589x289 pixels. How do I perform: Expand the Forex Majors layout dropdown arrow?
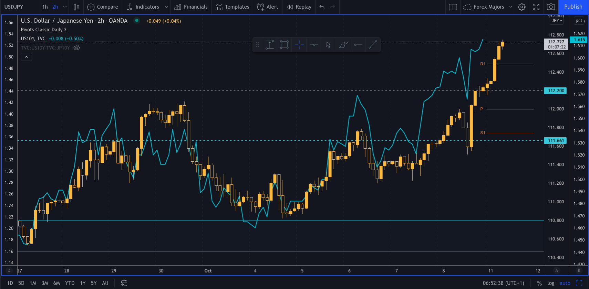[x=510, y=7]
